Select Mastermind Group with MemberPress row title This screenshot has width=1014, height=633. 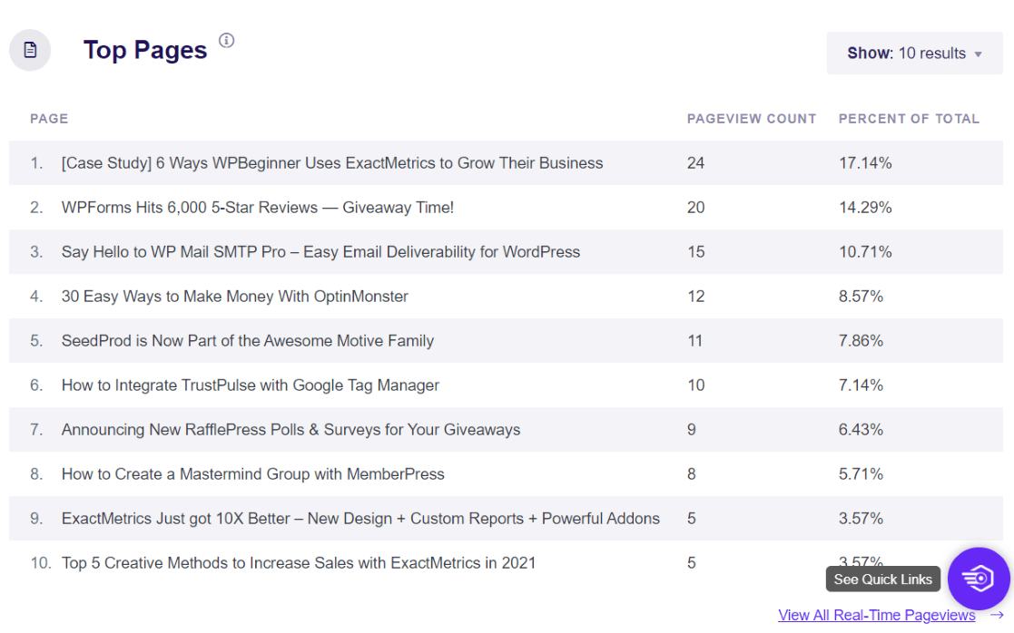253,474
